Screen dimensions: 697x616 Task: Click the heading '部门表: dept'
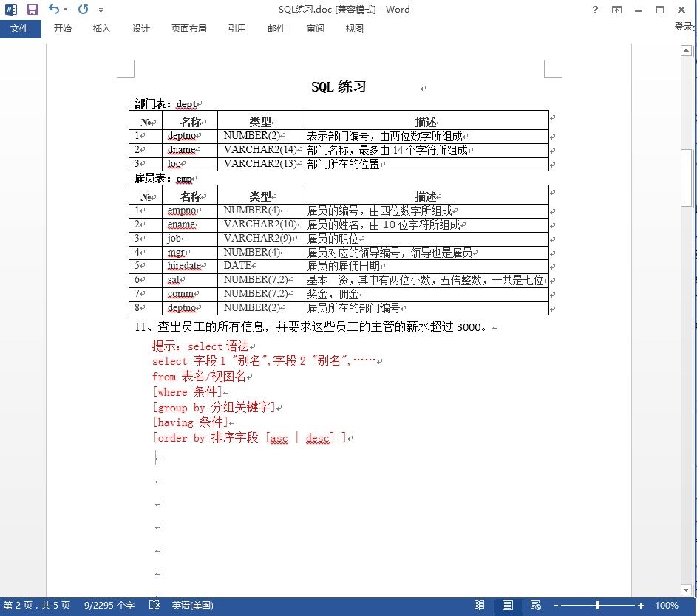point(166,104)
